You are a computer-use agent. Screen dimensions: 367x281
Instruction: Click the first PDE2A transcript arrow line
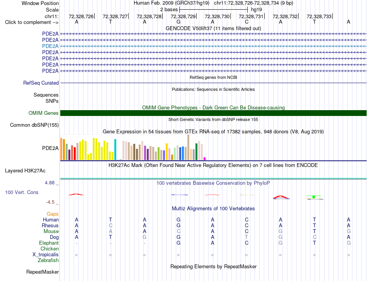[x=213, y=34]
